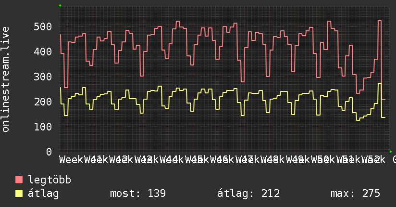Click the 0 y-axis label
Image resolution: width=396 pixels, height=207 pixels.
click(x=49, y=152)
